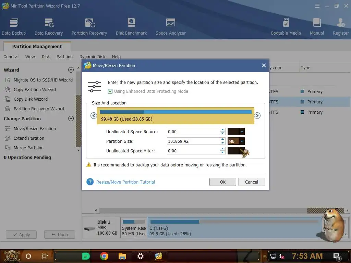Launch Data Recovery from toolbar
Screen dimensions: 351x263
49,27
